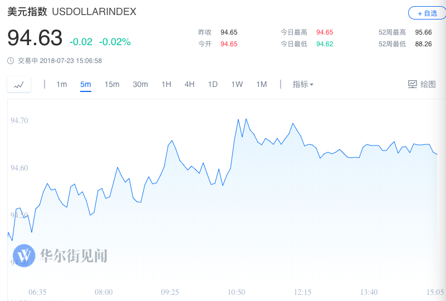The height and width of the screenshot is (301, 446).
Task: Select the 1m interval tab
Action: [61, 85]
